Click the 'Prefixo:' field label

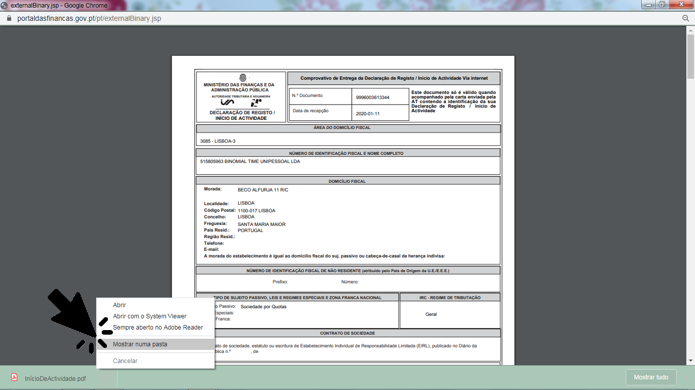(280, 282)
